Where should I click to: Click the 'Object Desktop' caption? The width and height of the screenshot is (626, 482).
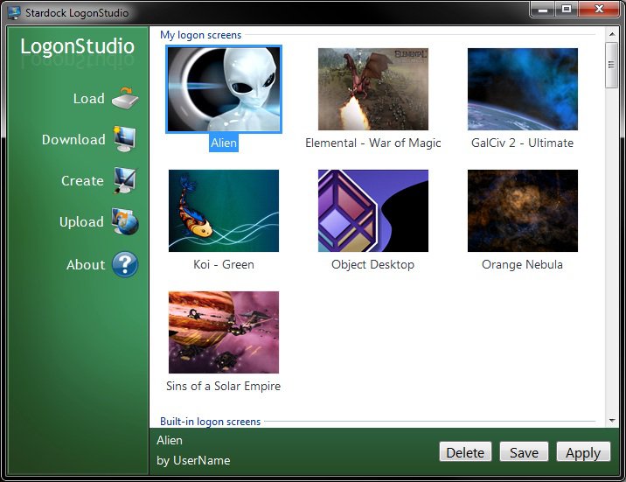pyautogui.click(x=372, y=264)
